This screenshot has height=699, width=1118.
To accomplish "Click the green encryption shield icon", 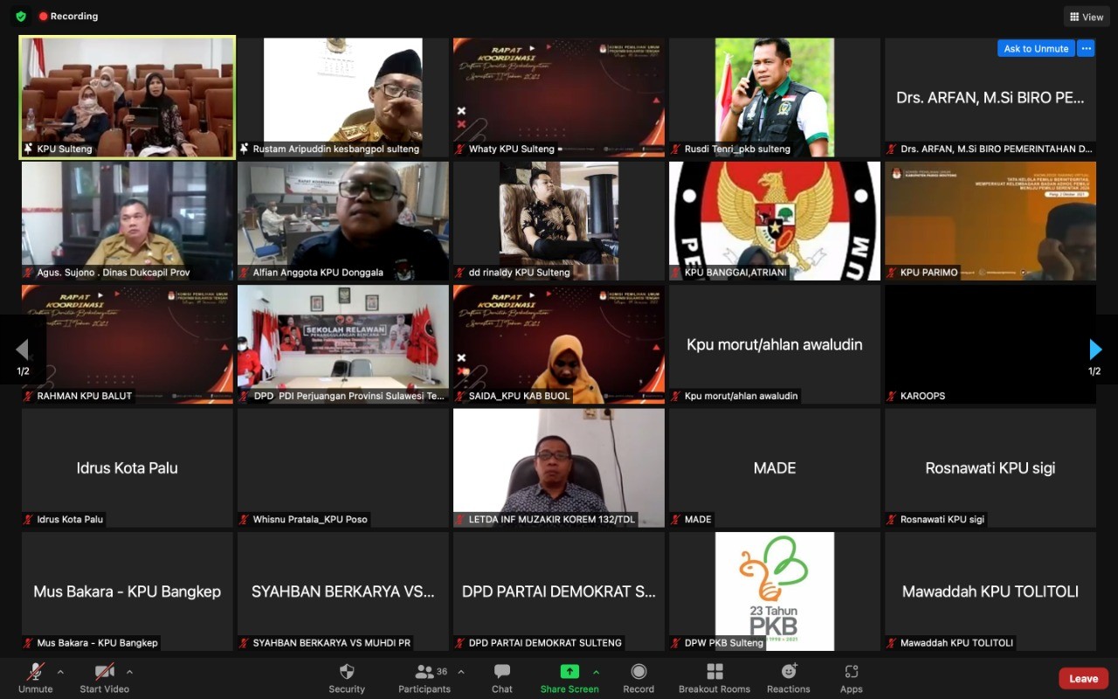I will [21, 16].
